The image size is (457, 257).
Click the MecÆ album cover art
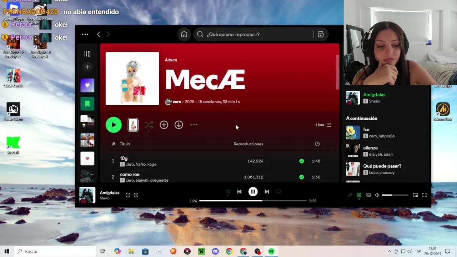[x=132, y=79]
